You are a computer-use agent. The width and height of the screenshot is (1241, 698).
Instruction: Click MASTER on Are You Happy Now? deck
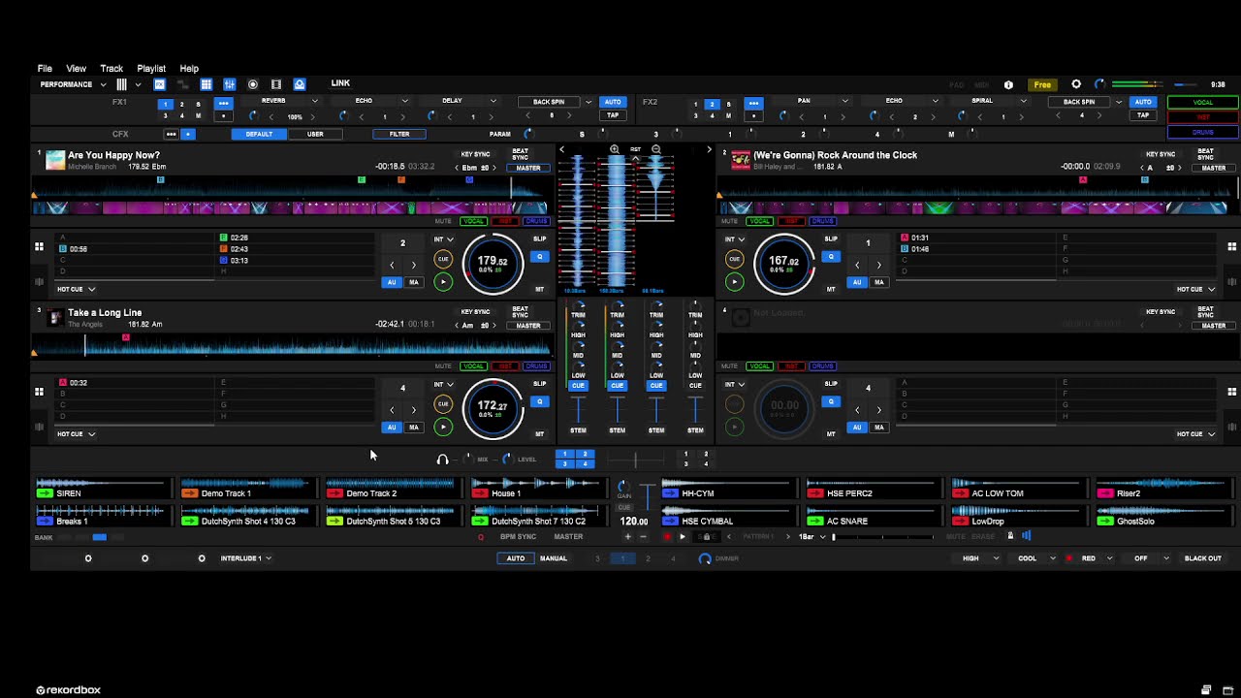click(528, 168)
